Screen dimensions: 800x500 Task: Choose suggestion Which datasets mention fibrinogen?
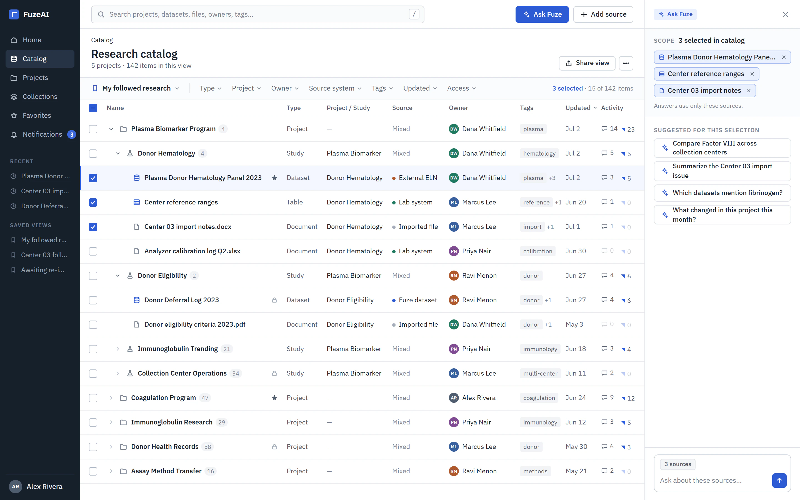722,193
